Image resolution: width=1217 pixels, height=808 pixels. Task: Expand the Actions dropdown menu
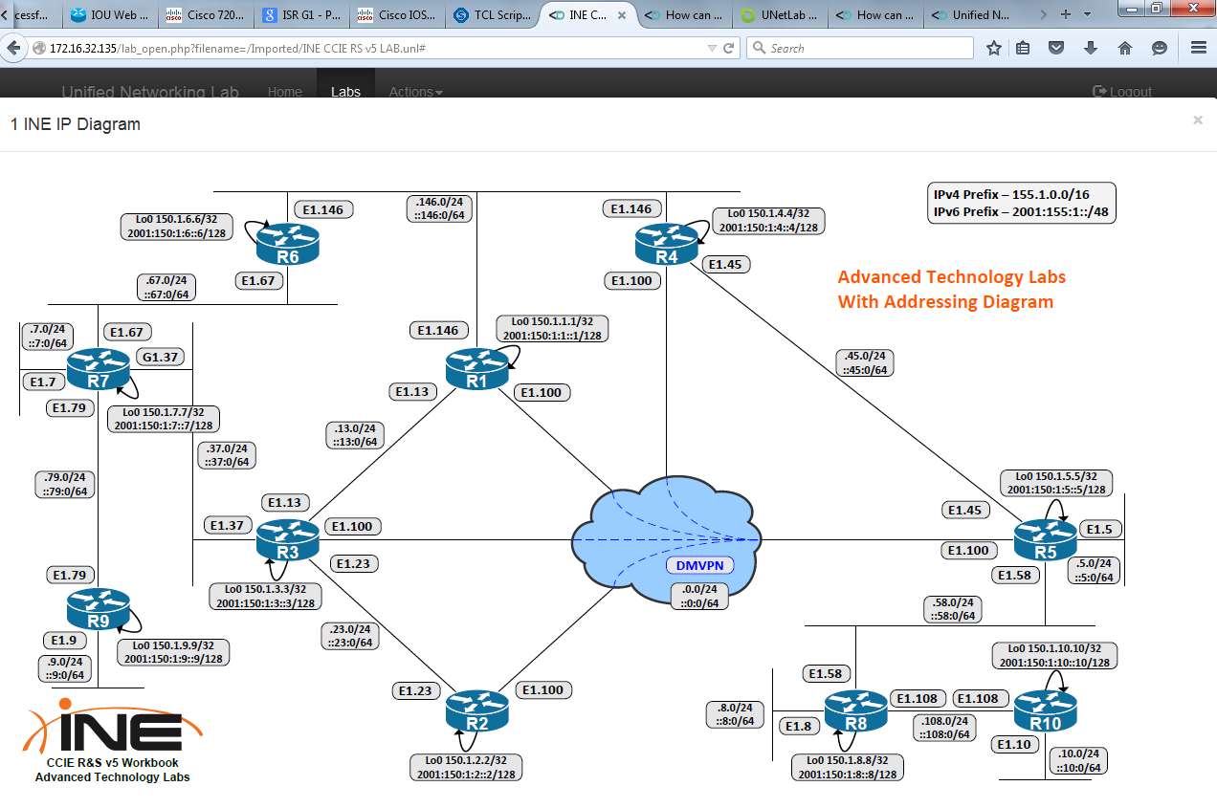415,92
